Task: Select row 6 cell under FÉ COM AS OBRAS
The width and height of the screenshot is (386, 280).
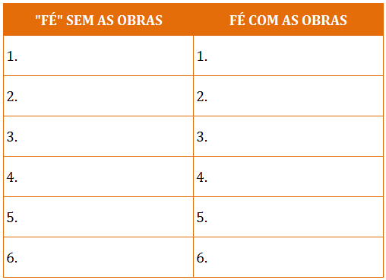Action: 289,257
